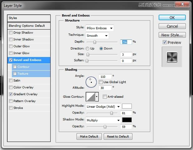193x150 pixels.
Task: Click the Highlight Opacity value field
Action: click(x=126, y=113)
